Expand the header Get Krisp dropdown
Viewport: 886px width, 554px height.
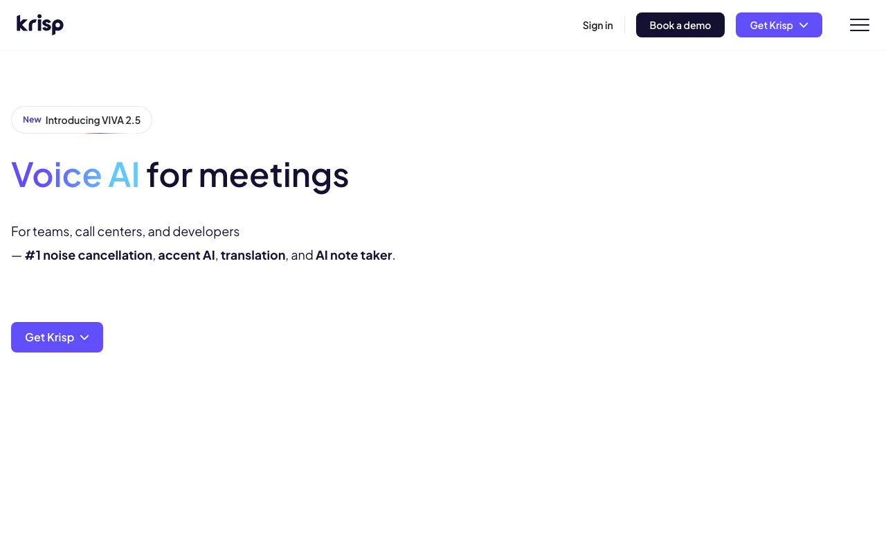779,25
